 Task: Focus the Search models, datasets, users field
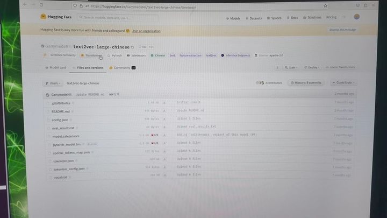coord(118,18)
